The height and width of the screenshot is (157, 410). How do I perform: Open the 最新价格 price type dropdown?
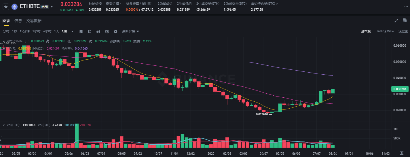click(130, 31)
